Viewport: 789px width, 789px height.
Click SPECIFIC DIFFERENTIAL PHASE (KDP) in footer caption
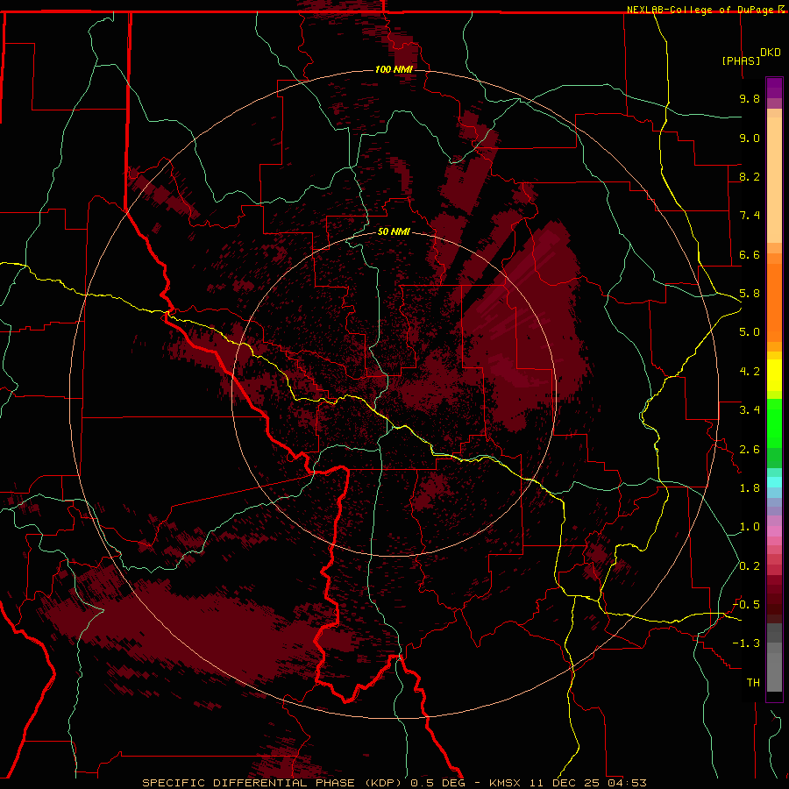[274, 783]
